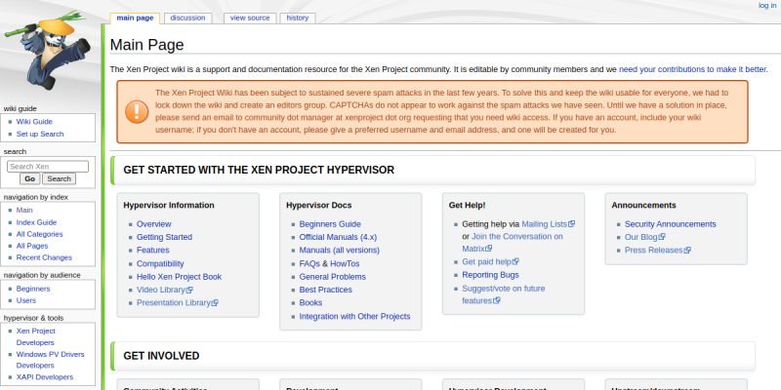781x390 pixels.
Task: Open the Presentation Library link
Action: [174, 302]
